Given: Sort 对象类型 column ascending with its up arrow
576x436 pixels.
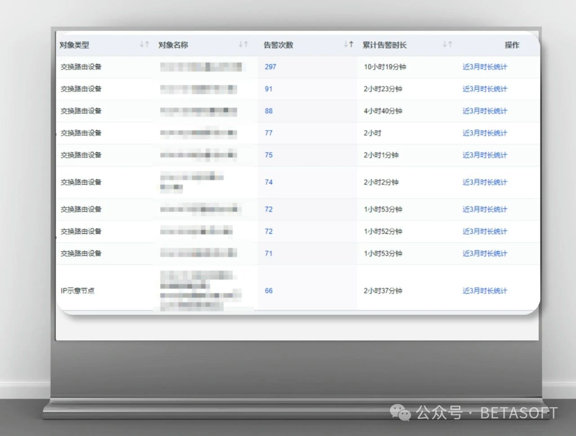Looking at the screenshot, I should coord(146,44).
